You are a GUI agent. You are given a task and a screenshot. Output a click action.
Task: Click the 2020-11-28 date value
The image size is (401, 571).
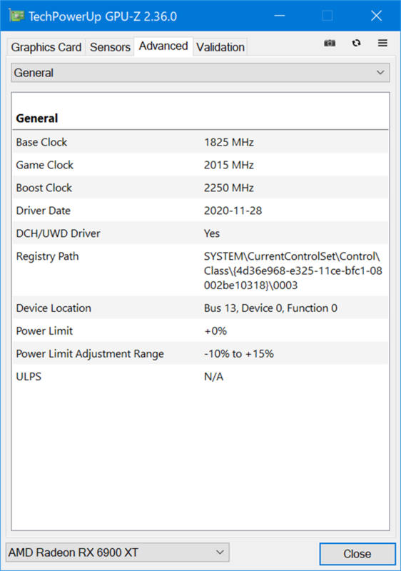tap(233, 211)
